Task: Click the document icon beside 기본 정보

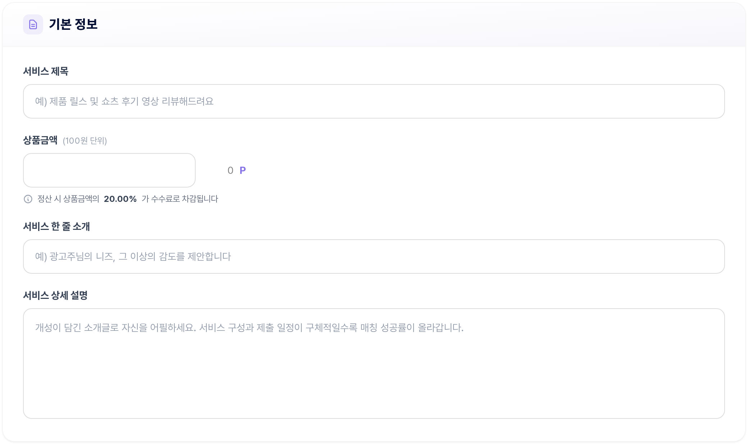Action: (33, 24)
